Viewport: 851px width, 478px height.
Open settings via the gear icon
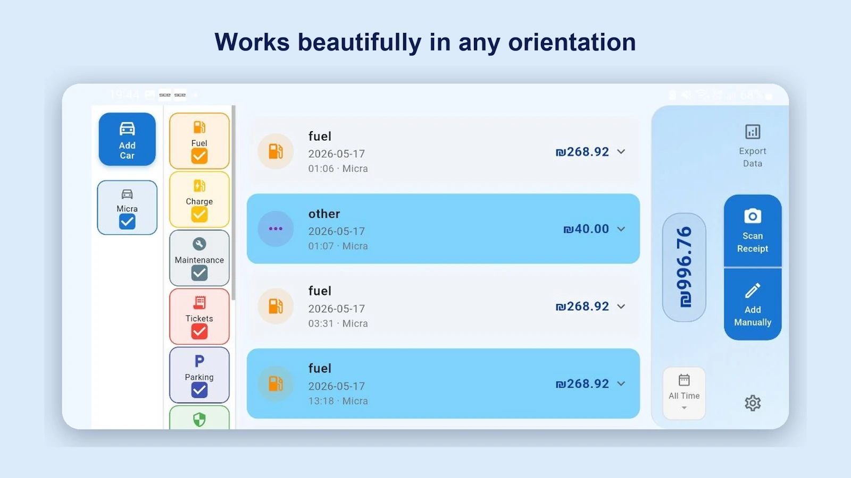[x=753, y=403]
